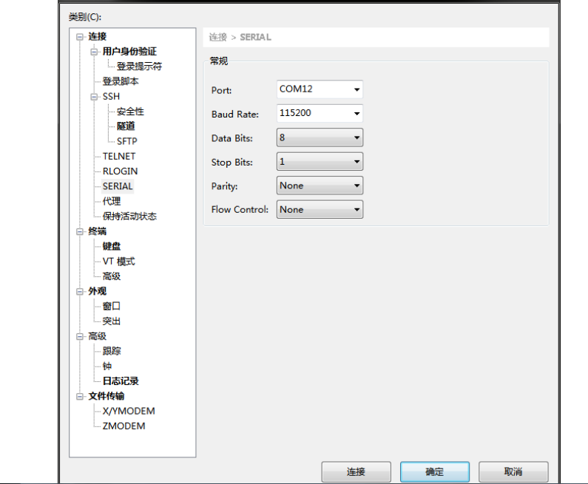Viewport: 588px width, 484px height.
Task: Select 保持活动状态 tree item
Action: [x=129, y=217]
